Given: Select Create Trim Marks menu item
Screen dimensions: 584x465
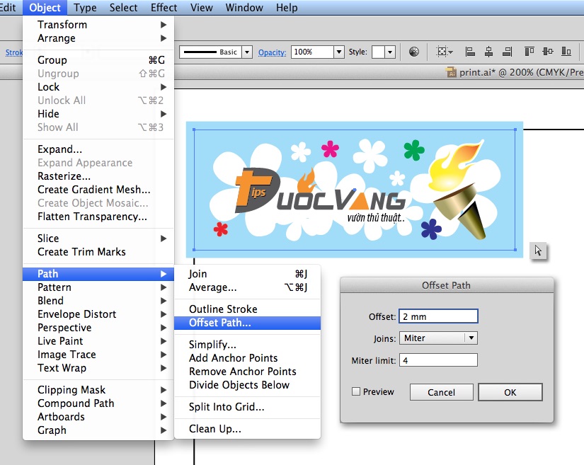Looking at the screenshot, I should (81, 252).
